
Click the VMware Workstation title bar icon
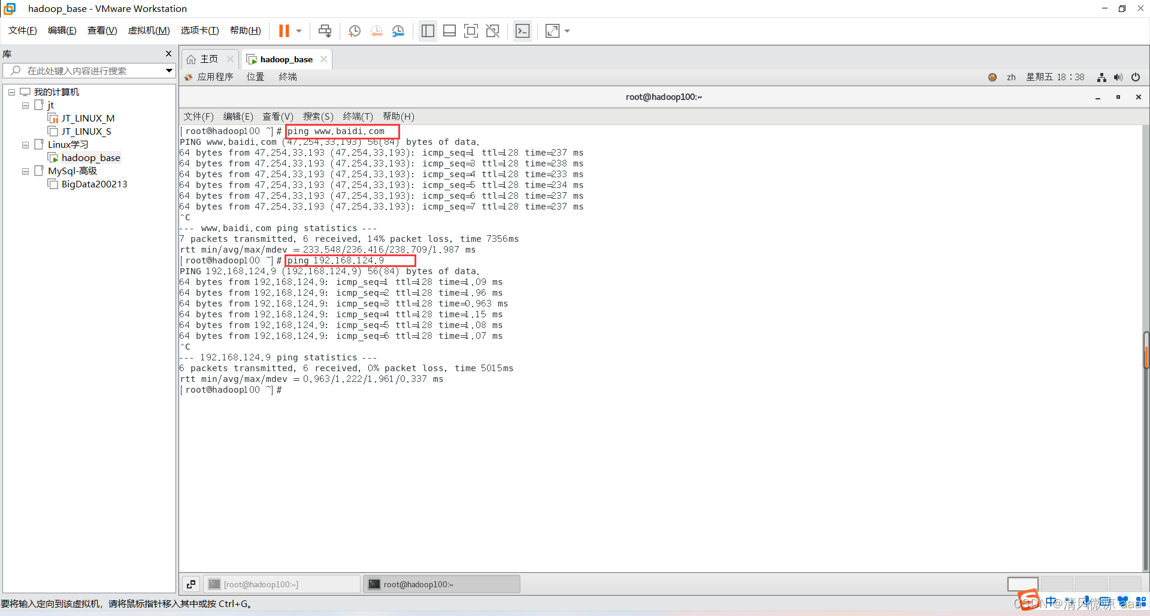click(10, 8)
